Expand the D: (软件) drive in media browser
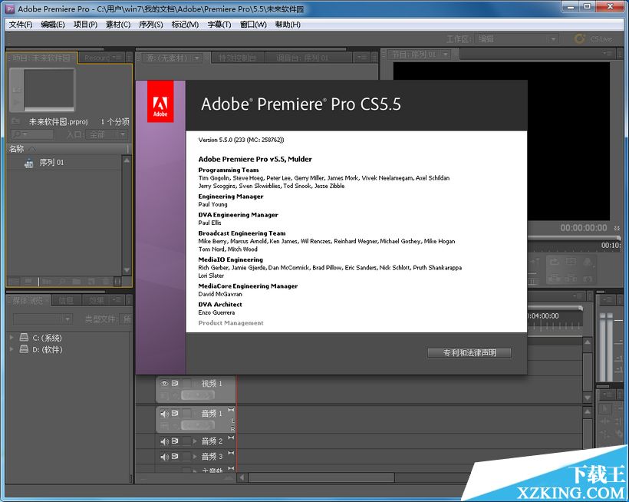Viewport: 629px width, 502px height. click(x=12, y=349)
